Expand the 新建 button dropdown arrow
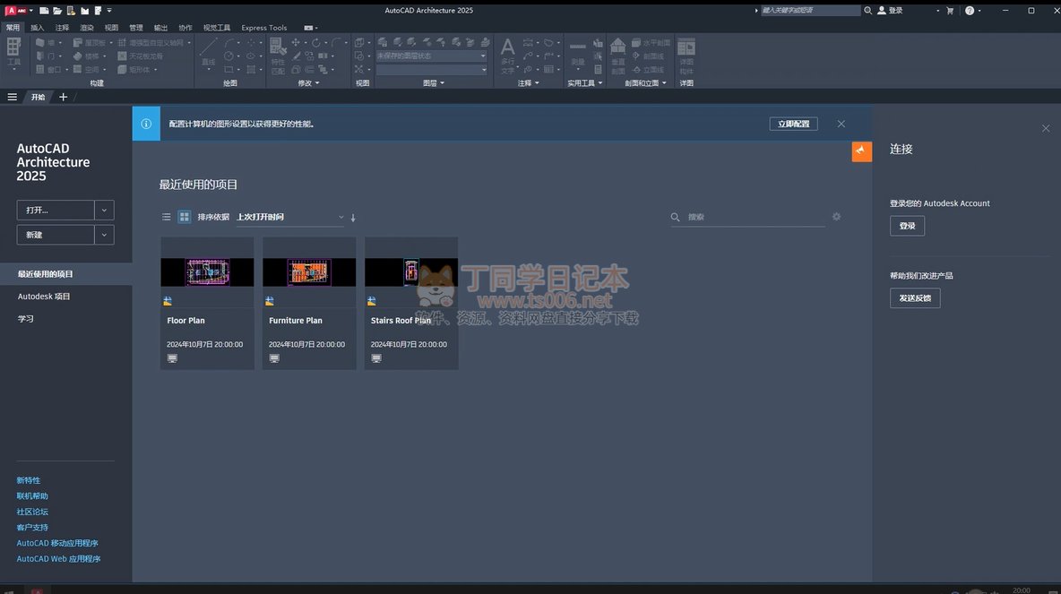Image resolution: width=1061 pixels, height=594 pixels. (x=105, y=235)
